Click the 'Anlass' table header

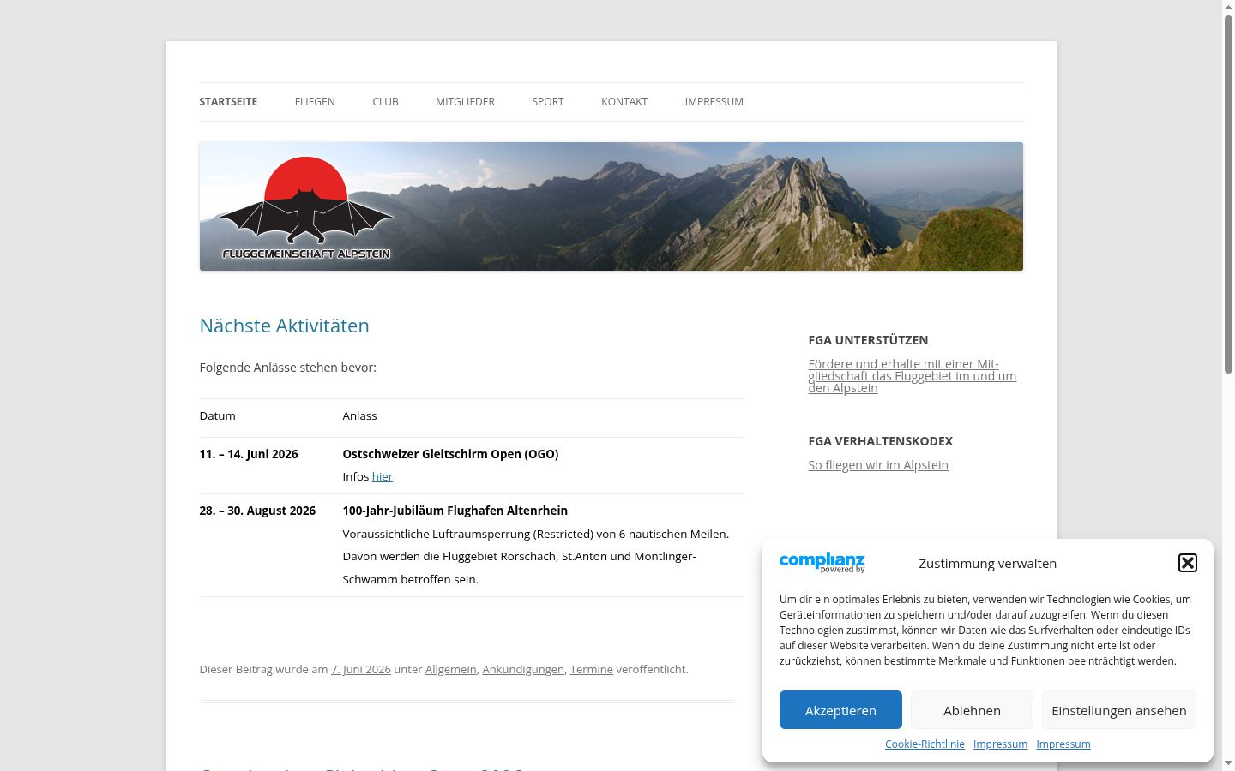coord(360,416)
